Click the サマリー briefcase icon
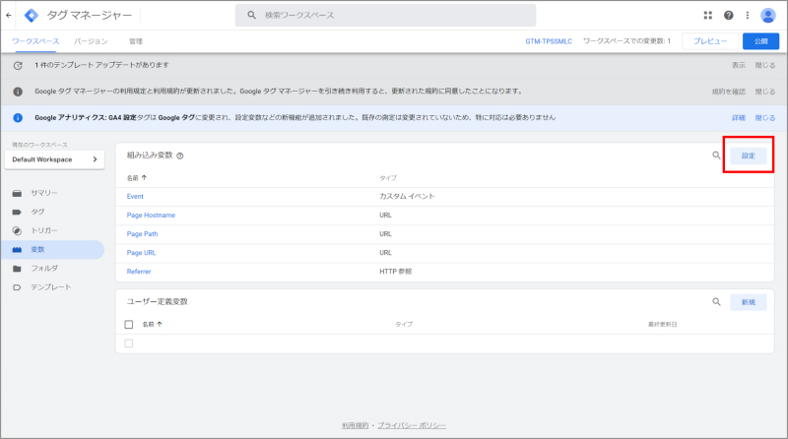This screenshot has width=788, height=439. pyautogui.click(x=17, y=193)
